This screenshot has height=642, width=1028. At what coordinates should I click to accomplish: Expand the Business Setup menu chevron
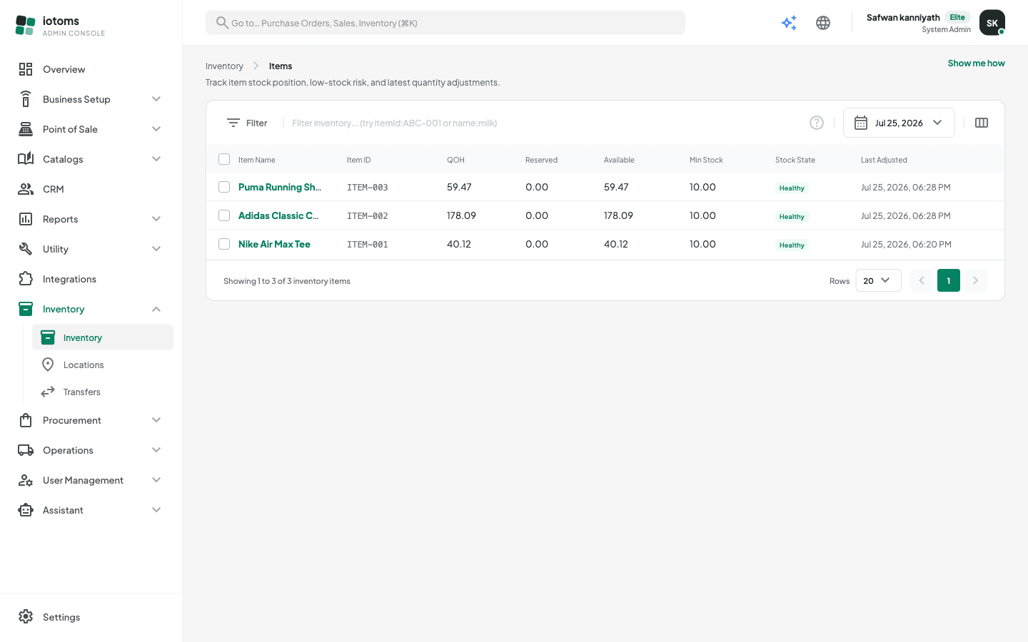click(x=156, y=99)
